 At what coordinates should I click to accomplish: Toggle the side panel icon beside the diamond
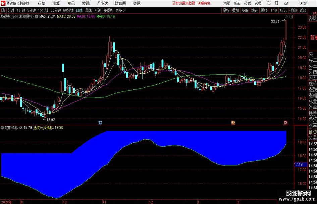pyautogui.click(x=291, y=16)
